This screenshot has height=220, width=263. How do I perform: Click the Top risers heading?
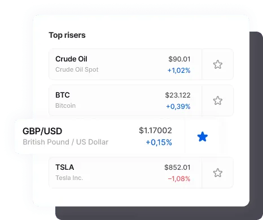[67, 35]
